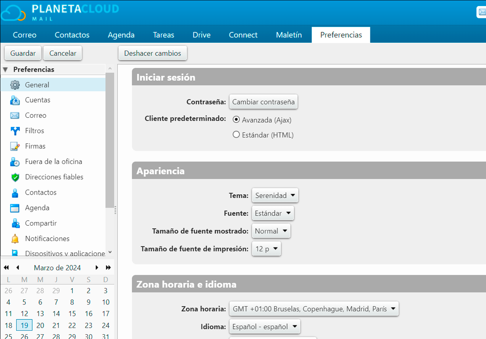Select the Preferencias tab
The width and height of the screenshot is (486, 339).
click(341, 35)
